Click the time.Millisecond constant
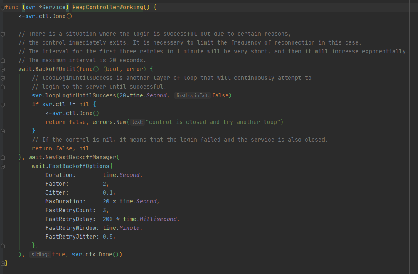The image size is (418, 274). tap(159, 219)
